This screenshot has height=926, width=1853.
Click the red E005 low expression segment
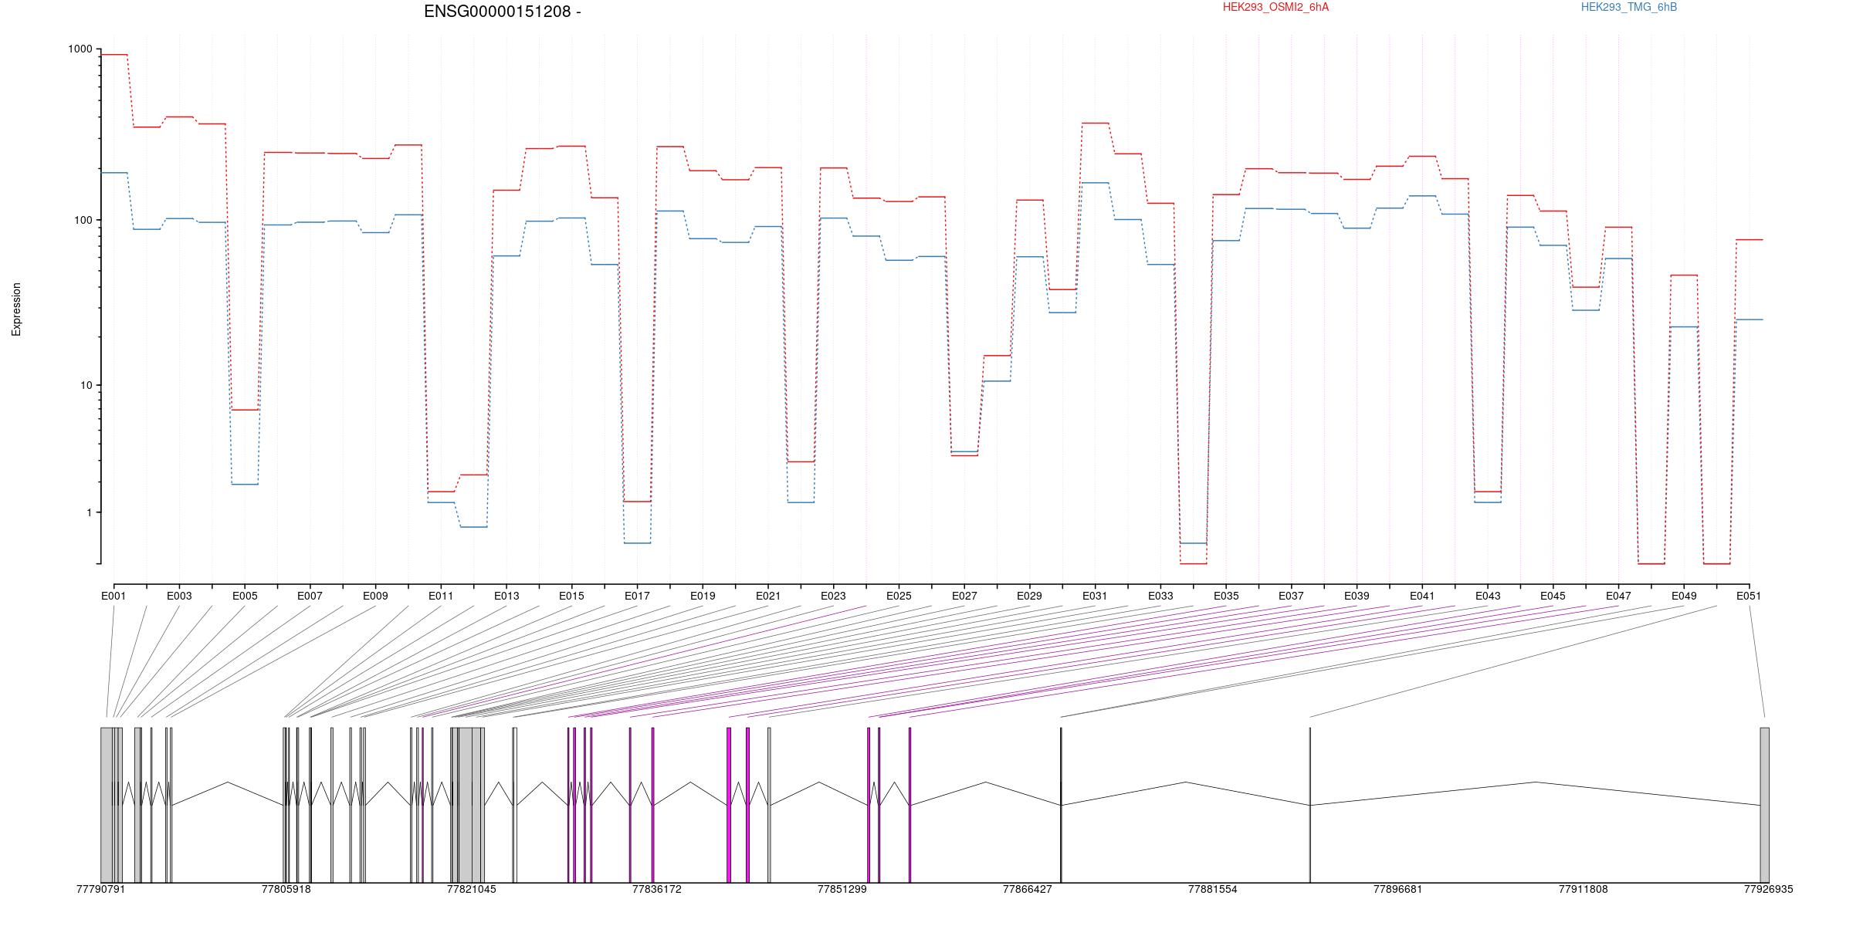coord(245,410)
